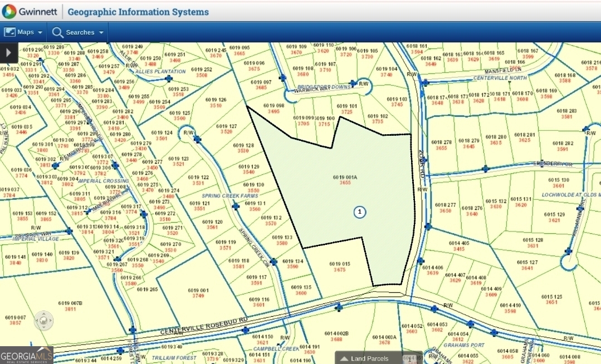Viewport: 601px width, 364px height.
Task: Click the Maps picture icon
Action: (x=9, y=32)
